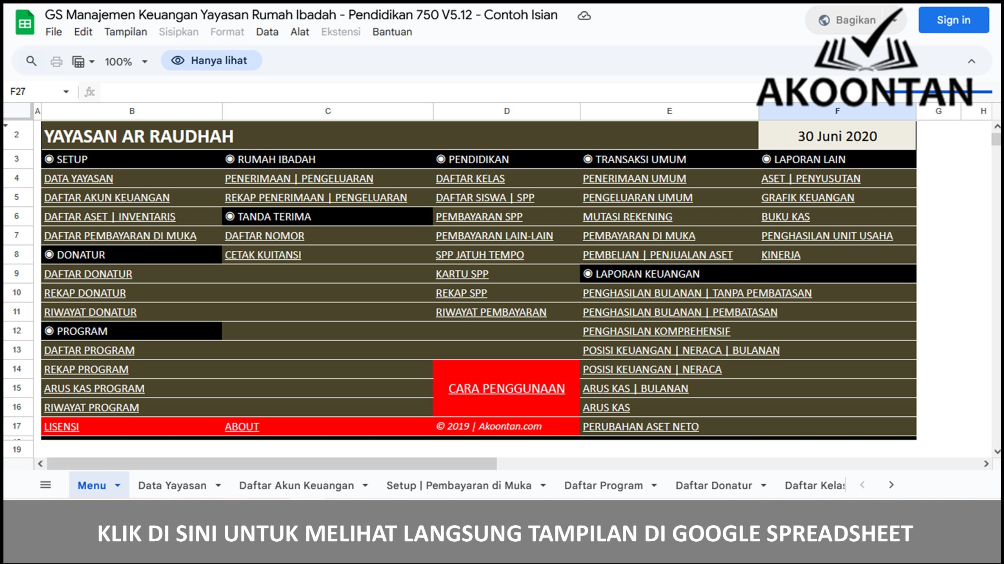The height and width of the screenshot is (564, 1004).
Task: Click the Sign in button
Action: pos(954,20)
